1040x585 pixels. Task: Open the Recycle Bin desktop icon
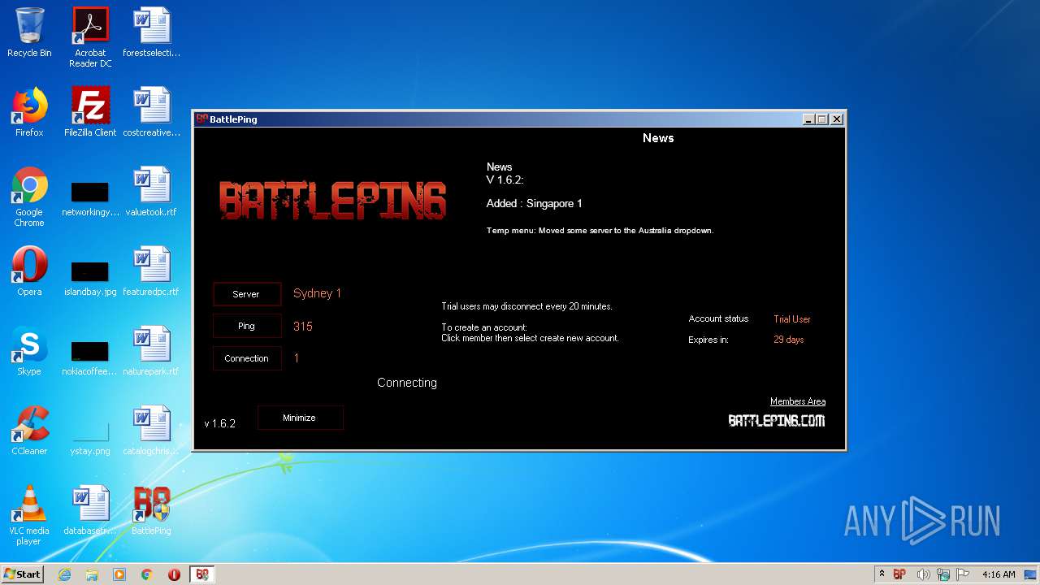pos(29,32)
